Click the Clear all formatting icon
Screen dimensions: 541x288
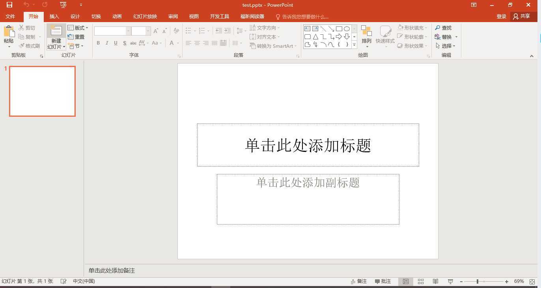click(x=176, y=31)
